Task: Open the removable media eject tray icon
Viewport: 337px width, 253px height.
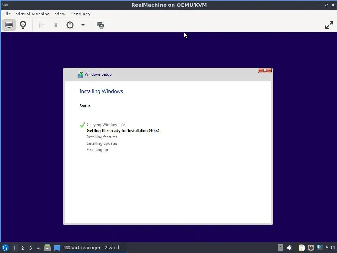Action: (x=280, y=248)
